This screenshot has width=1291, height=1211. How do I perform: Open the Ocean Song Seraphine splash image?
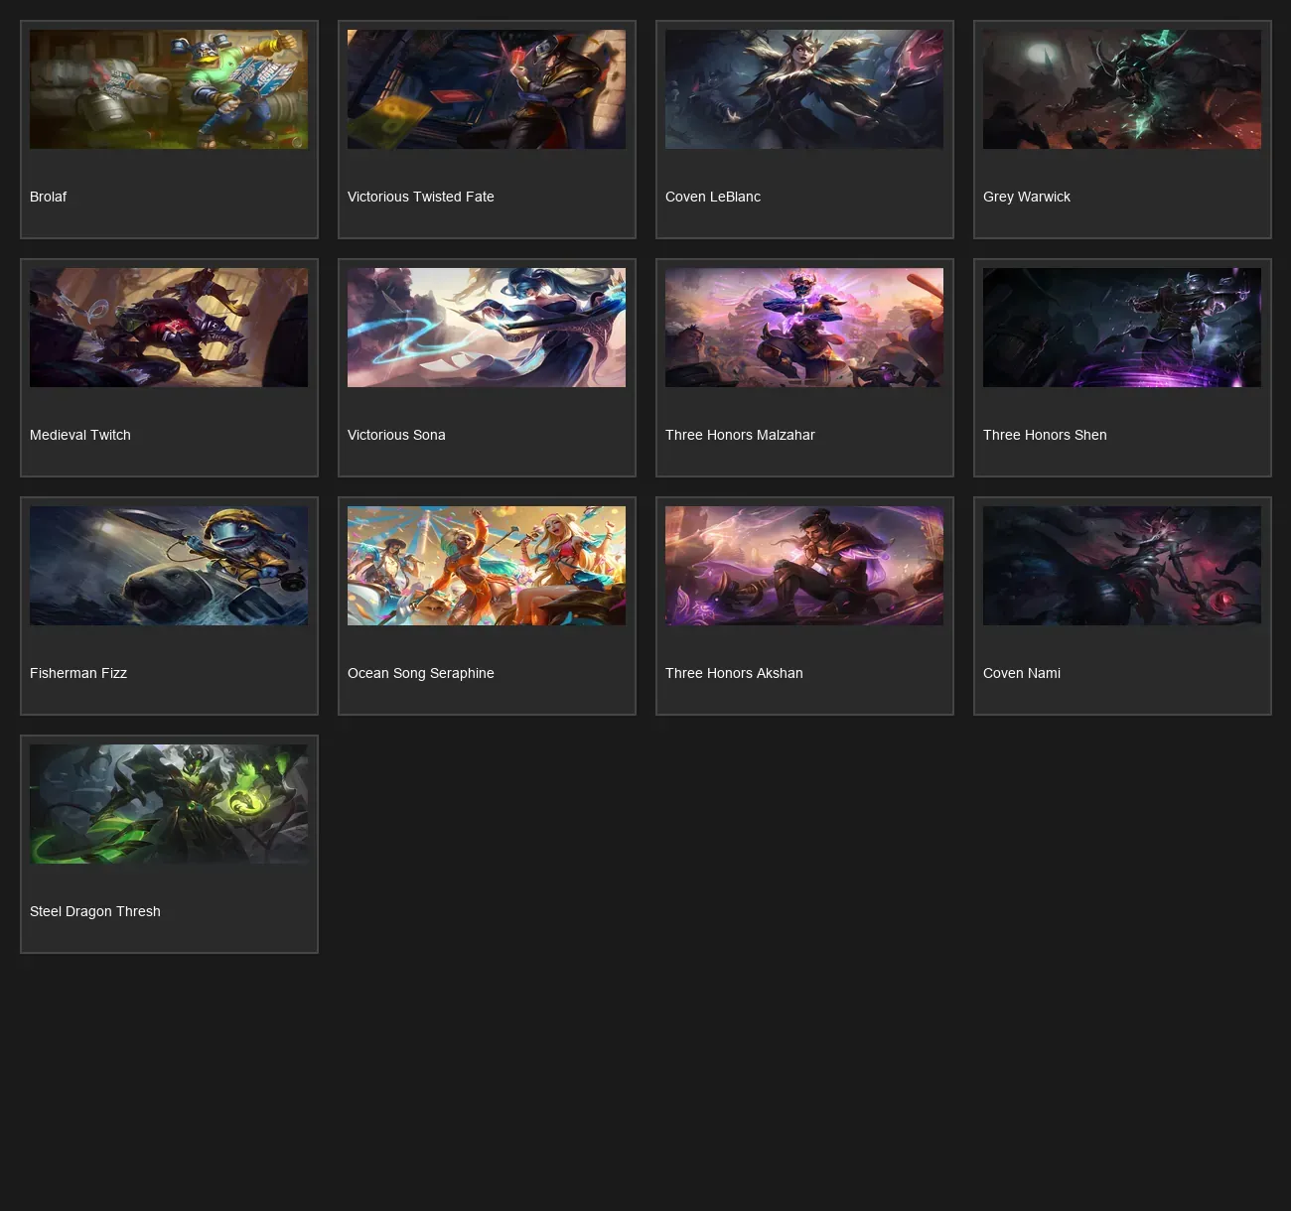click(x=487, y=566)
